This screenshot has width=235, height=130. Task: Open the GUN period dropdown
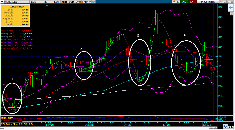[x=33, y=2]
